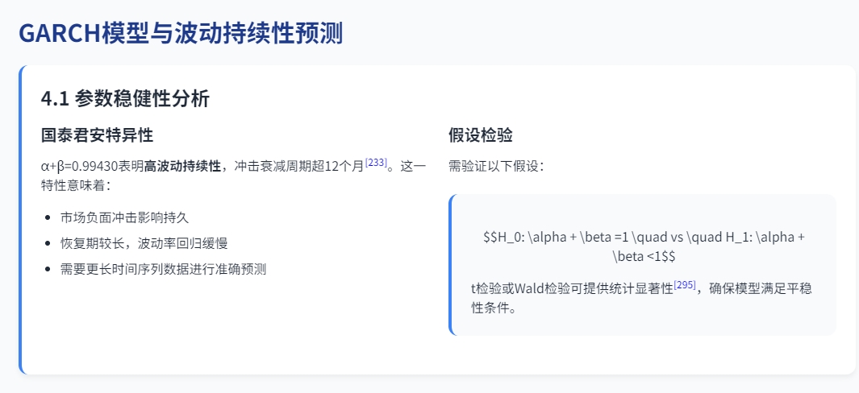Select bullet item 恢复期较长，波动率回归缓慢
Image resolution: width=859 pixels, height=393 pixels.
(144, 243)
